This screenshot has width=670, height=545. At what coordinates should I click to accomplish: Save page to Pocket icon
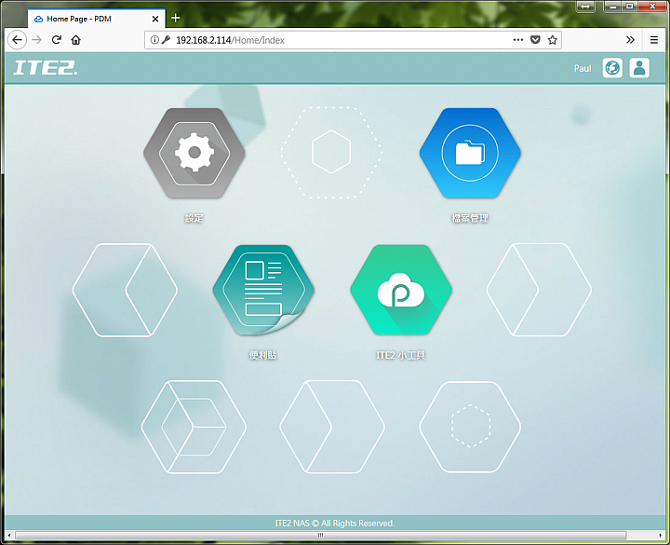click(535, 40)
